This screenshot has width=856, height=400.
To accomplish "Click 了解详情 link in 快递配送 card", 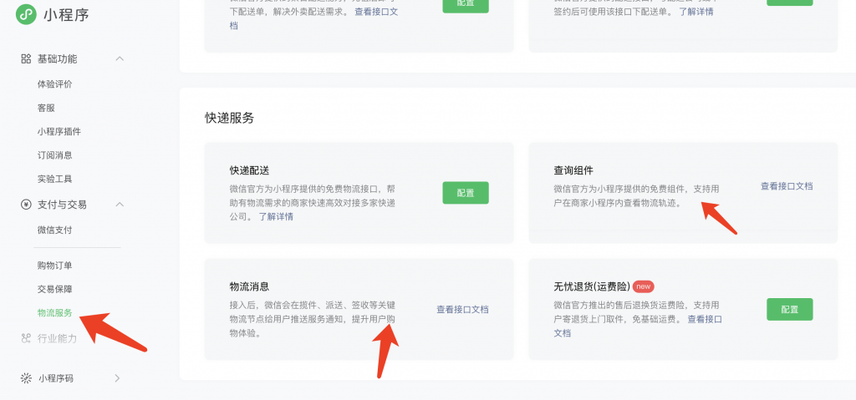I will [276, 216].
